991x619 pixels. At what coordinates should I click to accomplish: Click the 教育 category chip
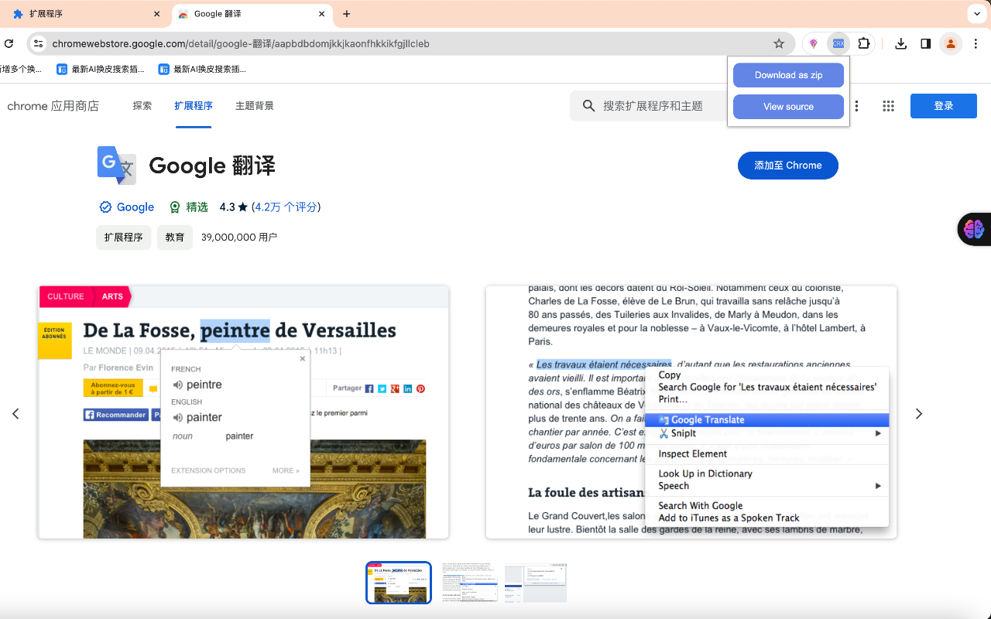tap(175, 238)
